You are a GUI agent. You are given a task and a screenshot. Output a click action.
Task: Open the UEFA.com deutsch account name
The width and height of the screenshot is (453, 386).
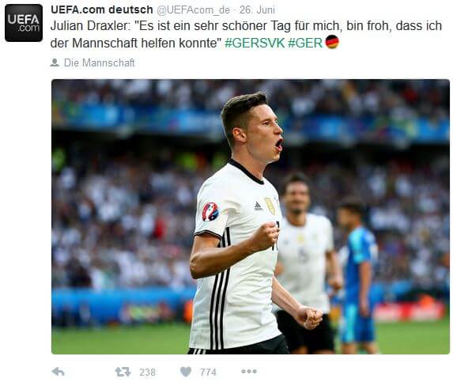tap(102, 9)
